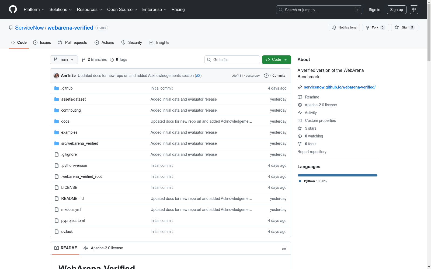Screen dimensions: 431x269
Task: Open the Custom properties link
Action: coord(317,121)
